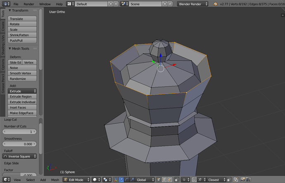
Task: Click the translate manipulator icon in header
Action: coord(121,180)
